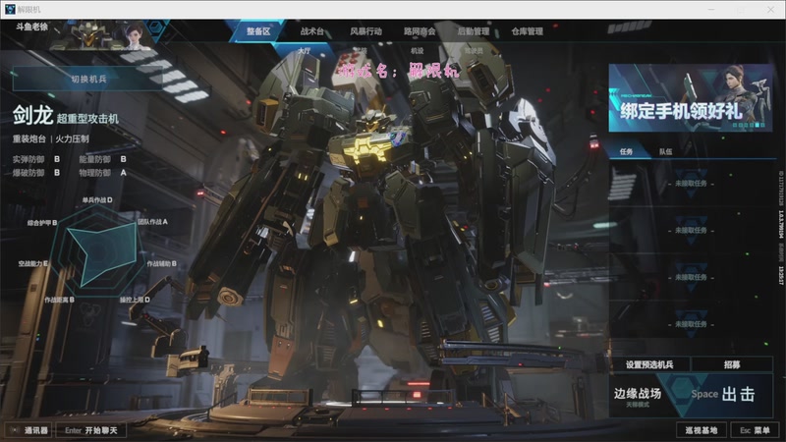This screenshot has height=442, width=786.
Task: Open the 整备区 top tab
Action: tap(258, 31)
